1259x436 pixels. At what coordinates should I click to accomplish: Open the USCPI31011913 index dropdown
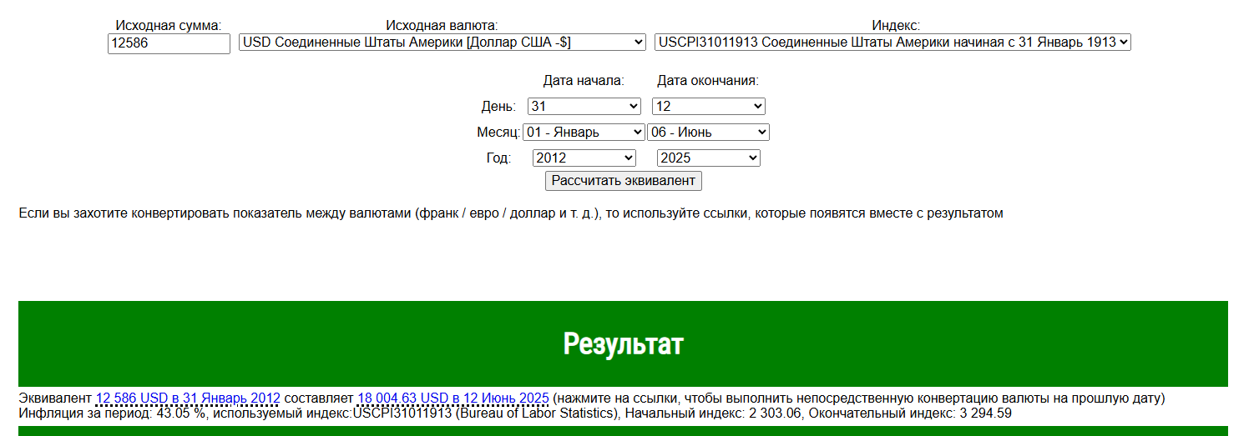[x=892, y=42]
